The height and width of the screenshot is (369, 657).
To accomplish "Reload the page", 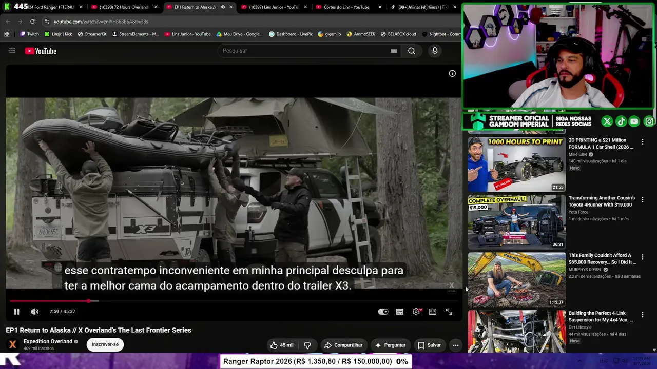I will tap(32, 22).
